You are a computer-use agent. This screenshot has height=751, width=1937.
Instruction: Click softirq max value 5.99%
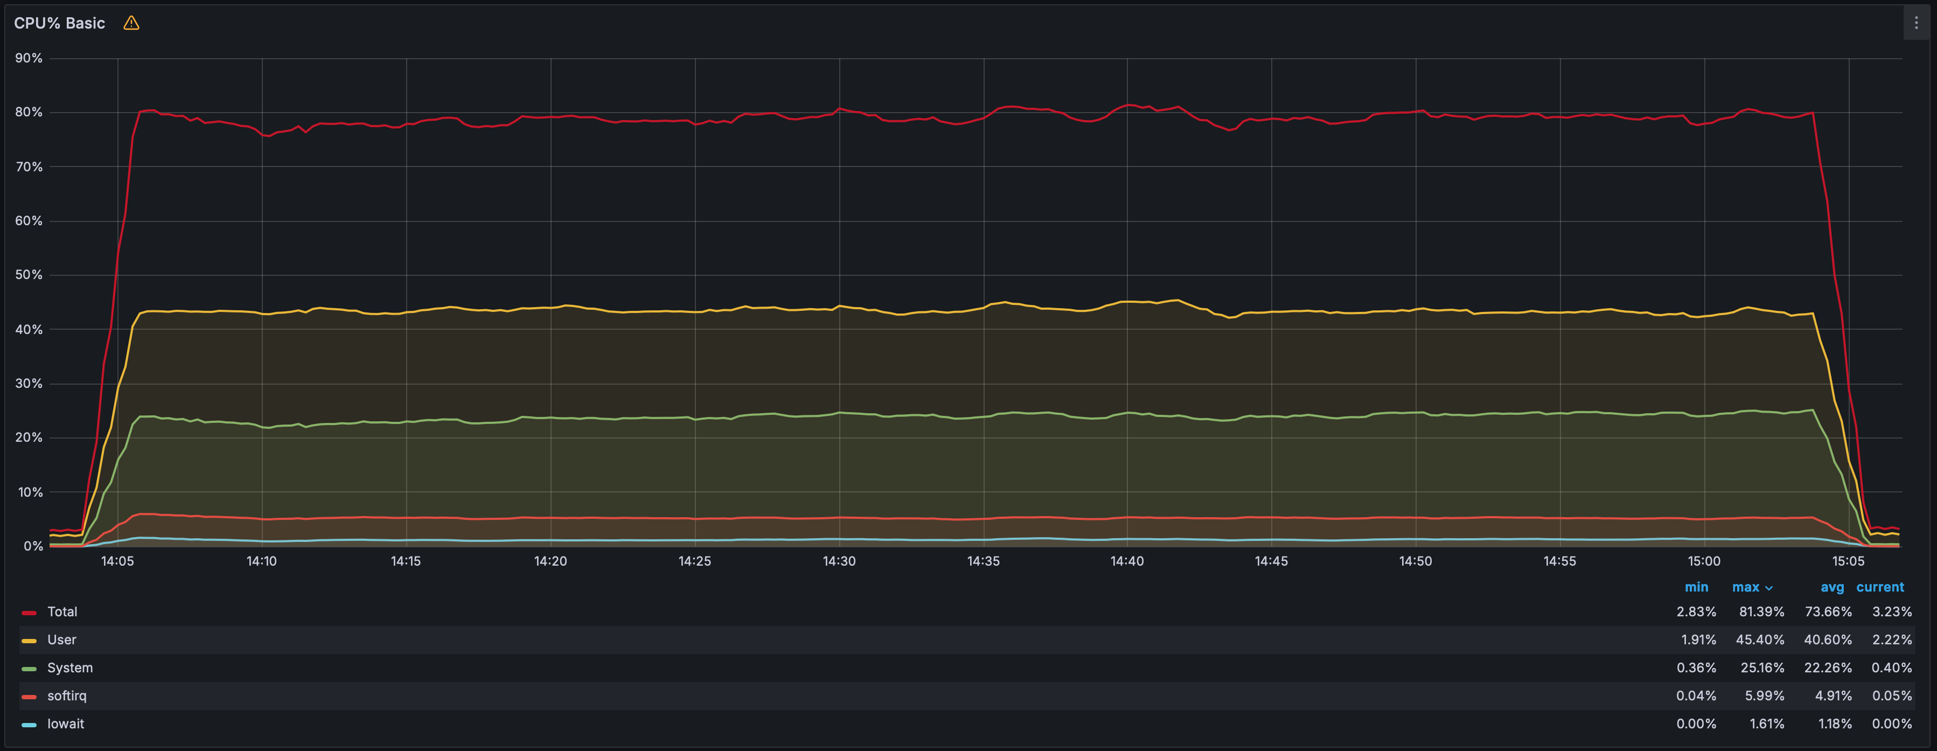coord(1764,696)
